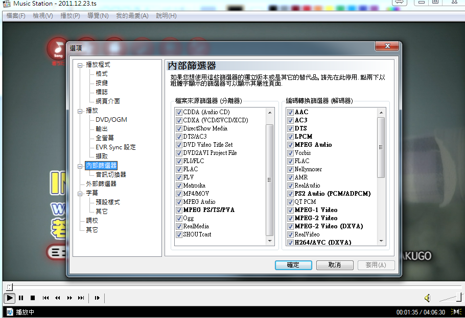Uncheck the CDDA (Audio CD) source filter
The height and width of the screenshot is (318, 465).
[179, 112]
